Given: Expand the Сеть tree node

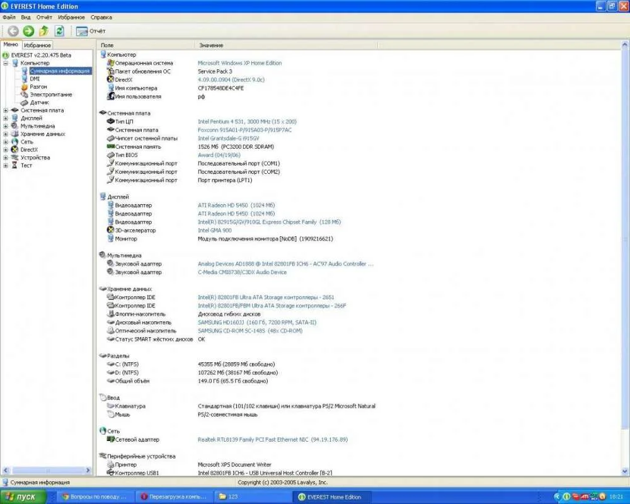Looking at the screenshot, I should tap(6, 142).
